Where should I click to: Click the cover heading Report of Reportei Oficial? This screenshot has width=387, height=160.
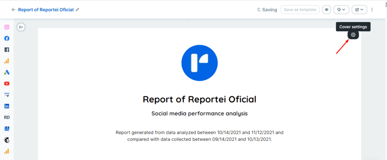[x=200, y=99]
